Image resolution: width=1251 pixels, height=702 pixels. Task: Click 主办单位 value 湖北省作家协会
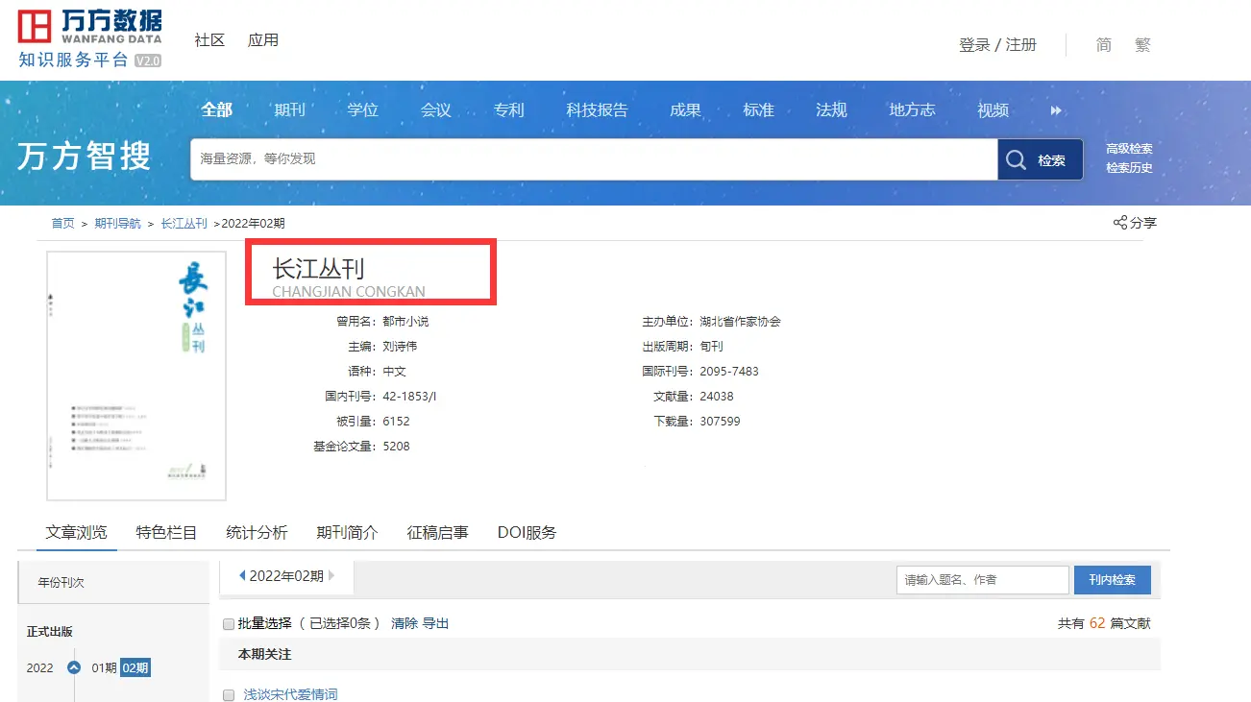point(741,322)
